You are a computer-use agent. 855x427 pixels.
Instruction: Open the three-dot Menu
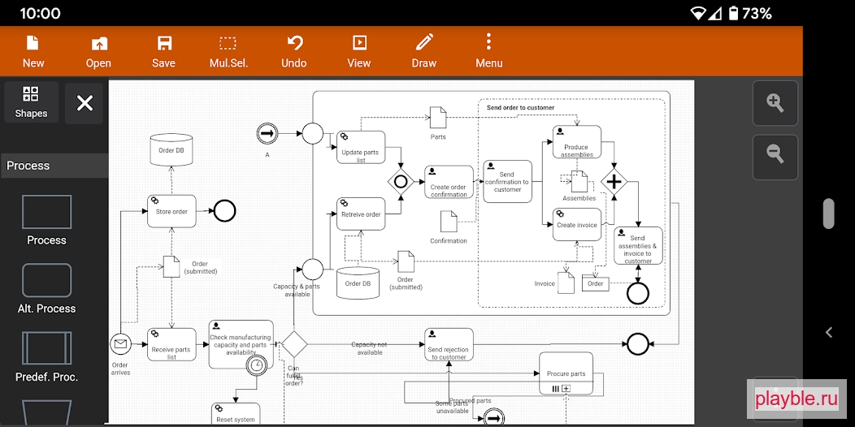click(x=489, y=52)
